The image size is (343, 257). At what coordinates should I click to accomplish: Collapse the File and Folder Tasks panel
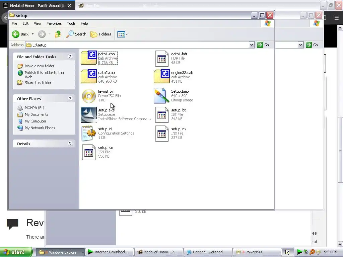coord(70,57)
